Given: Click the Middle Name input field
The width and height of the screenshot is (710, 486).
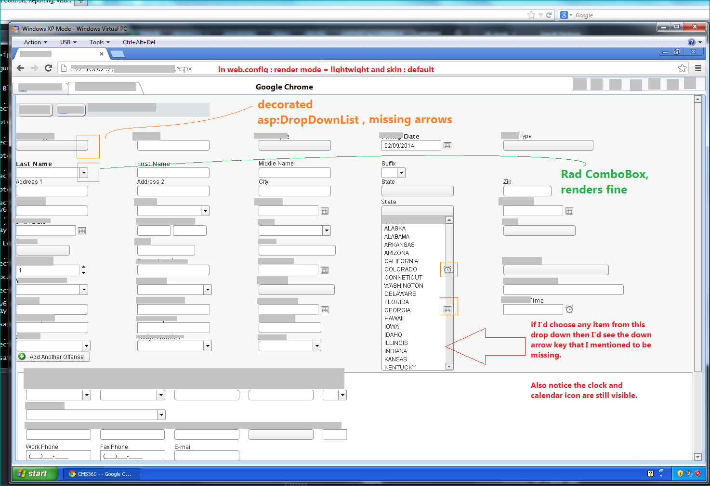Looking at the screenshot, I should (x=295, y=173).
